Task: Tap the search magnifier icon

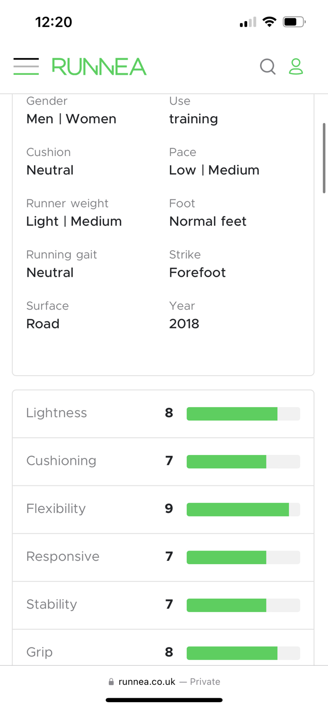Action: [x=267, y=66]
